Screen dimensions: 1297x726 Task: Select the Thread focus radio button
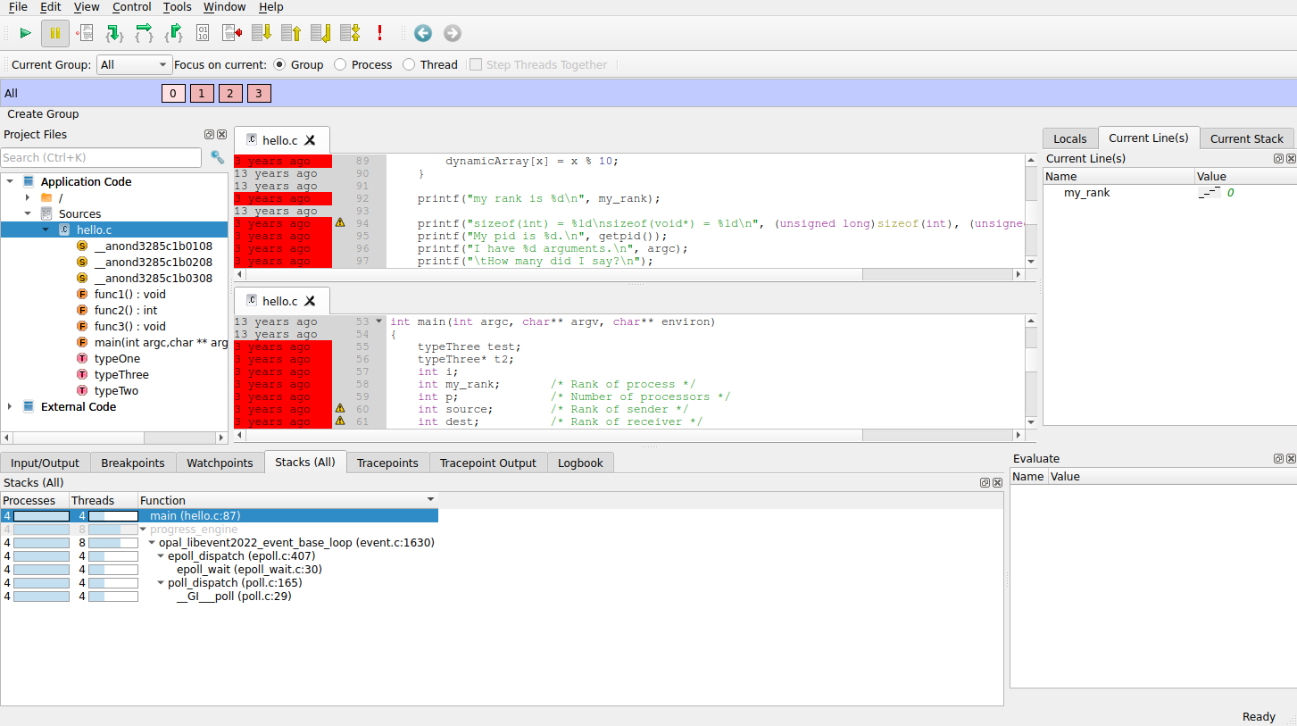(x=409, y=64)
